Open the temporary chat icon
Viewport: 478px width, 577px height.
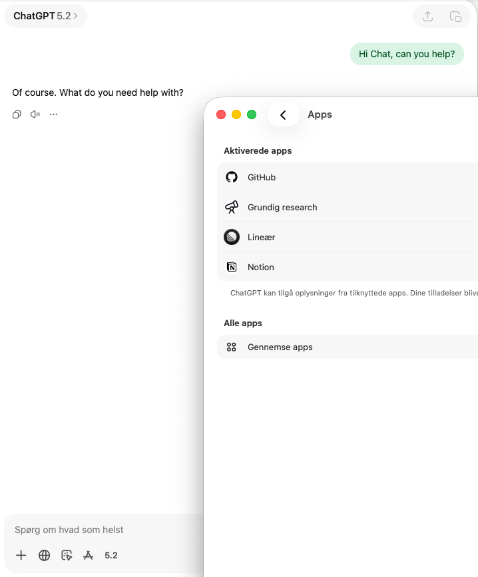455,16
